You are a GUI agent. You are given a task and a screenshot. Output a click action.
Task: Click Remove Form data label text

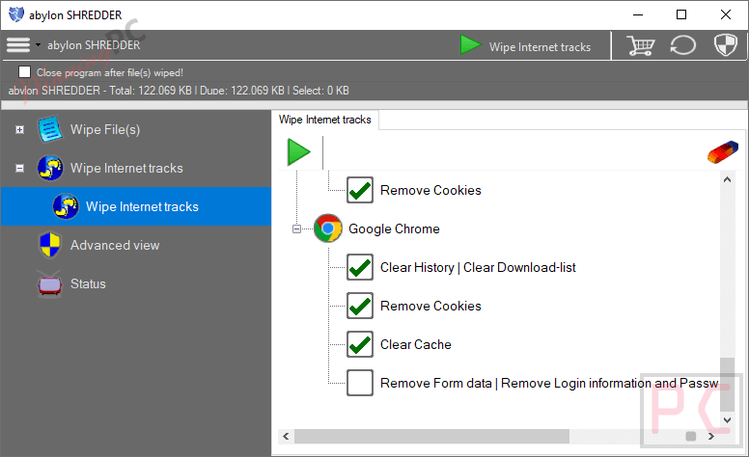pos(549,383)
